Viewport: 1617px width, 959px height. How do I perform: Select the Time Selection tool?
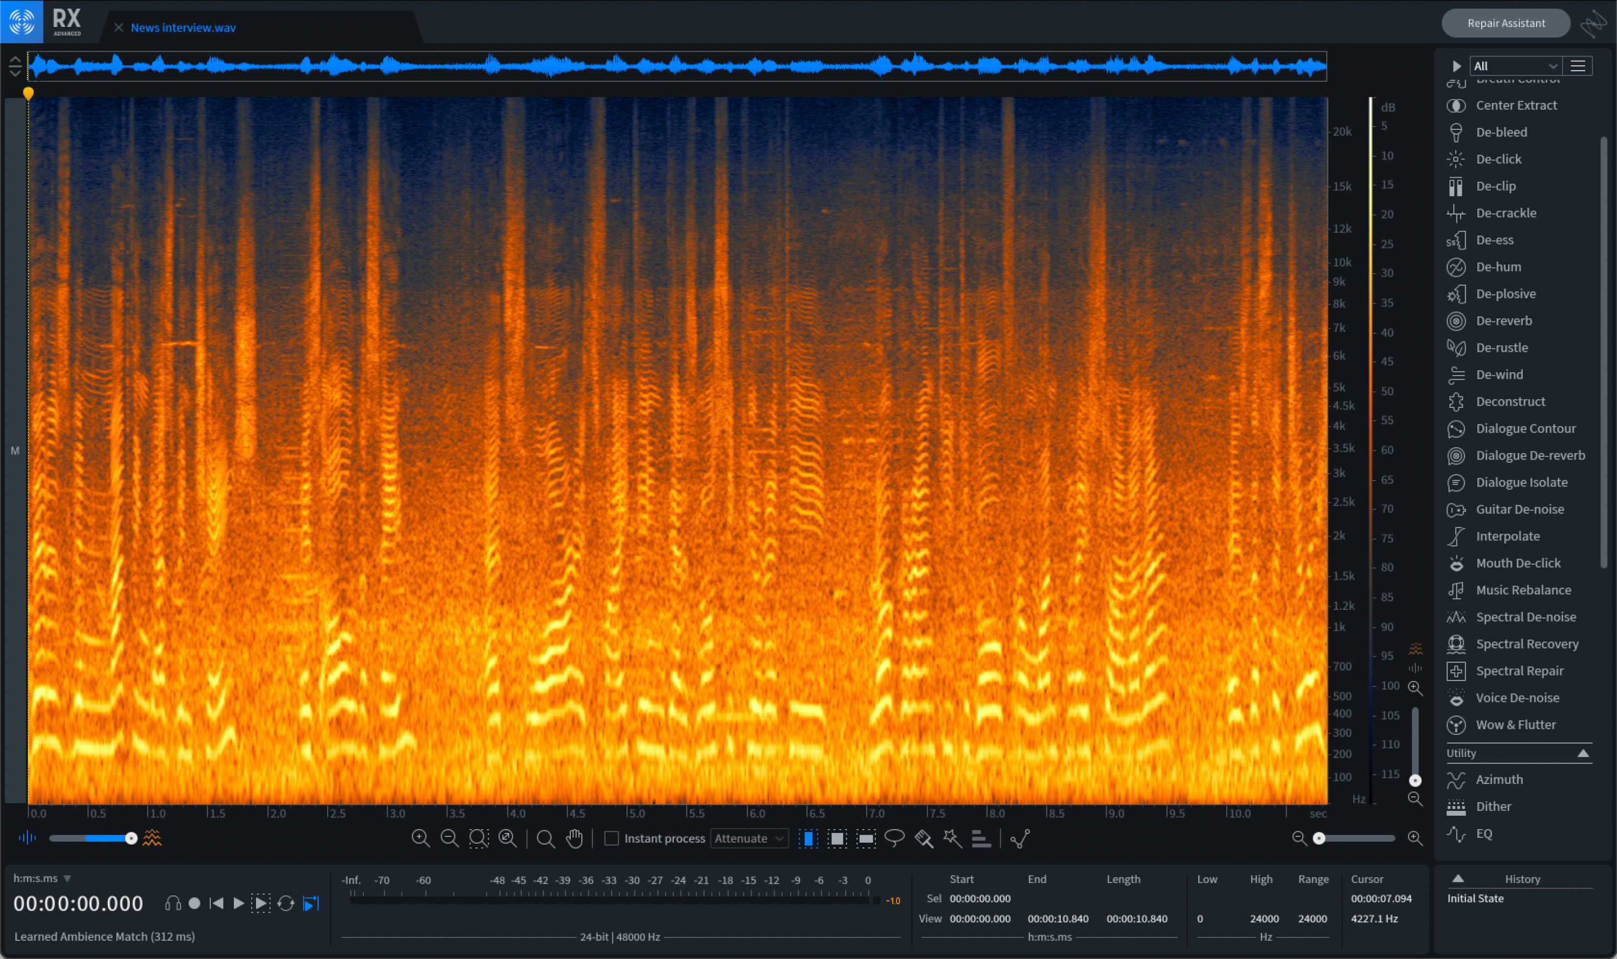point(809,838)
